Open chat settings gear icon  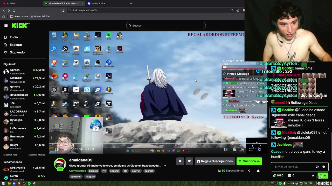click(x=313, y=175)
